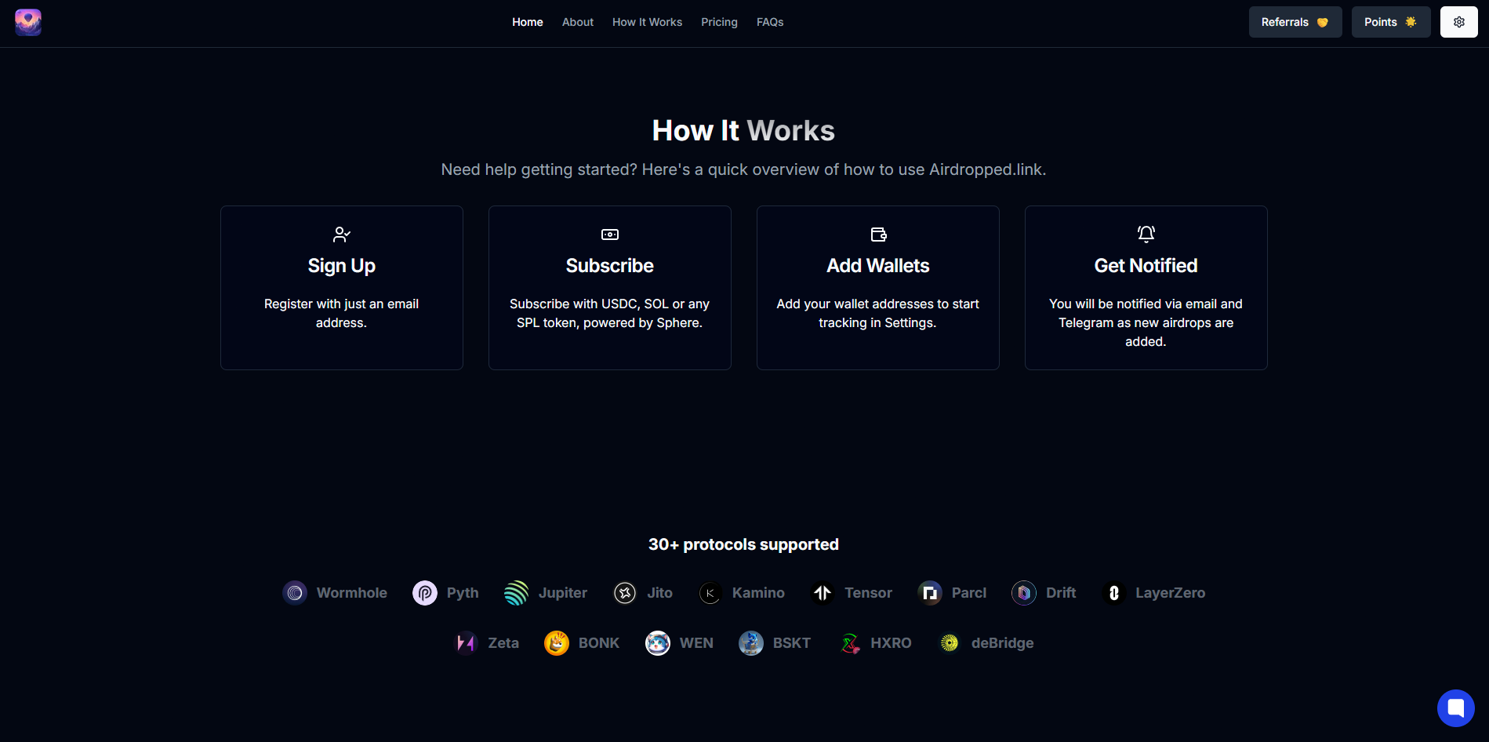The width and height of the screenshot is (1489, 742).
Task: Open the settings gear menu
Action: pos(1459,22)
